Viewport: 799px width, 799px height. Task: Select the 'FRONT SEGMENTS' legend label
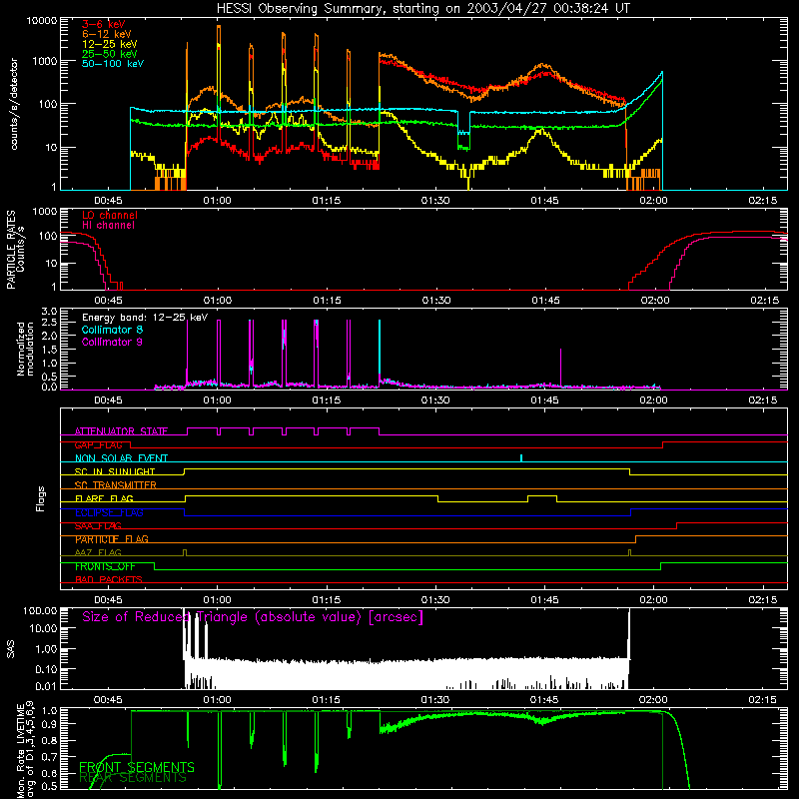tap(137, 767)
